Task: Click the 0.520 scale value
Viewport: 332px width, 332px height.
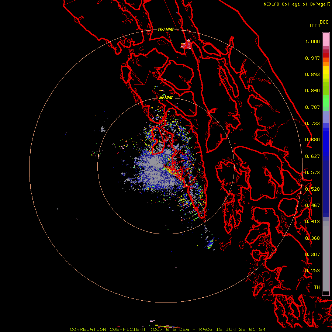Action: pos(312,189)
